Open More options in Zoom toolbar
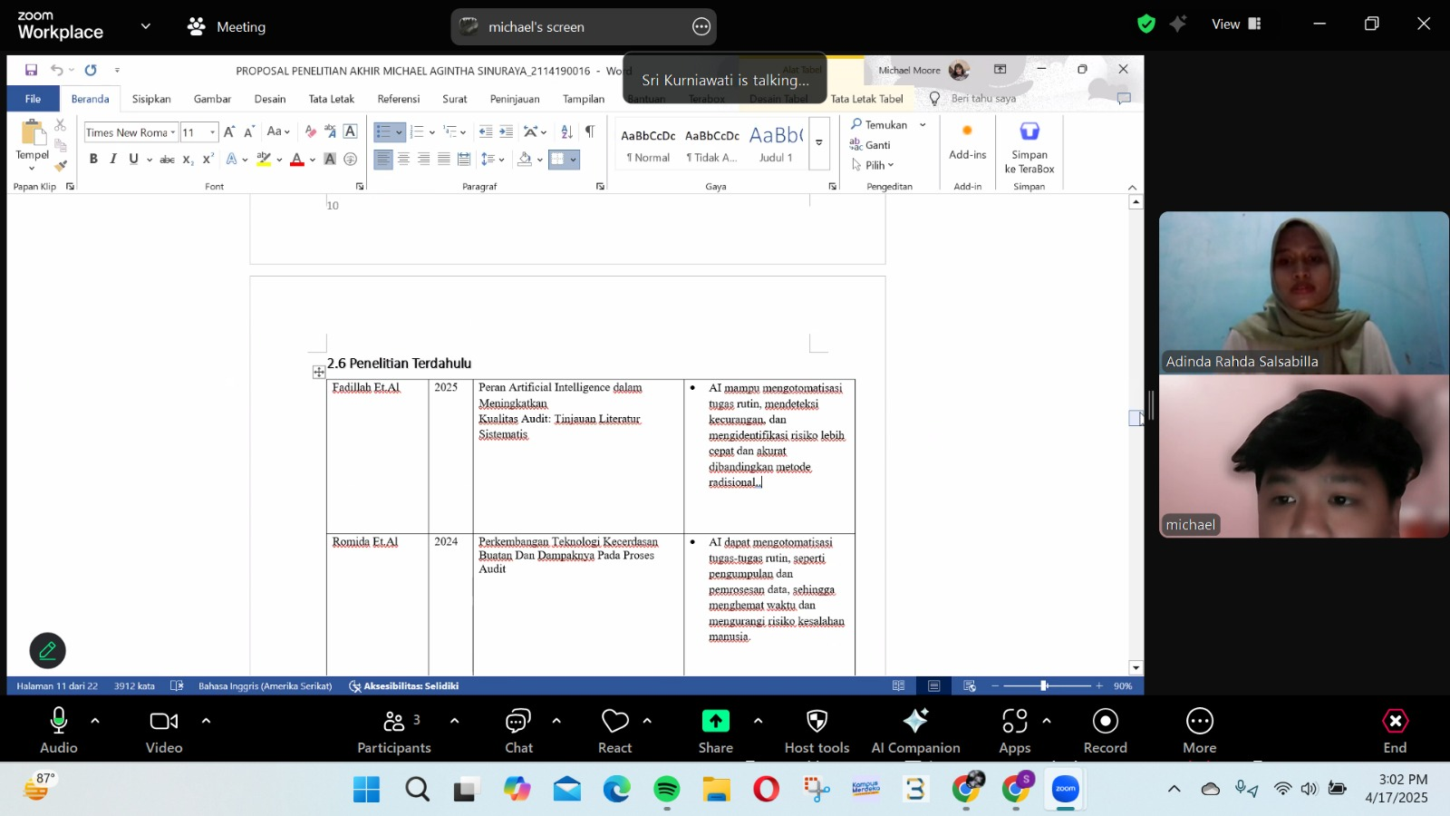This screenshot has height=816, width=1450. (1200, 731)
